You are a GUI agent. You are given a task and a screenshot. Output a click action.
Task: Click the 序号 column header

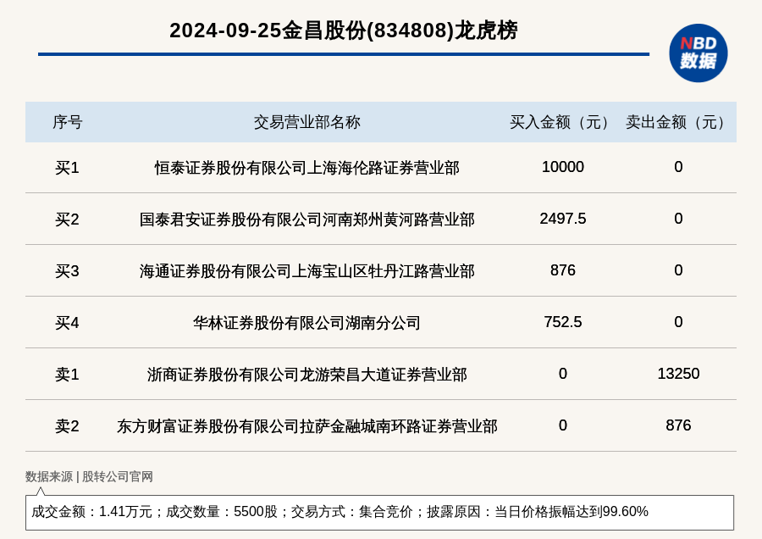68,122
